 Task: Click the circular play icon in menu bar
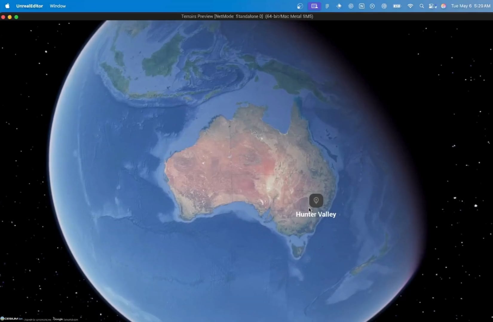tap(372, 6)
